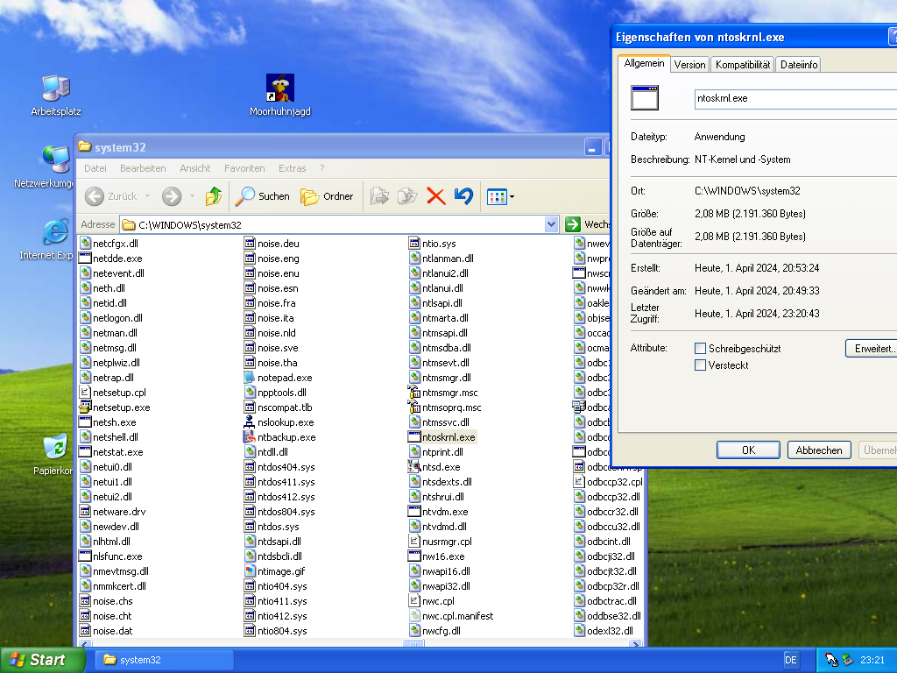Enable the Schreibgeschützt checkbox
The width and height of the screenshot is (897, 673).
click(x=700, y=349)
